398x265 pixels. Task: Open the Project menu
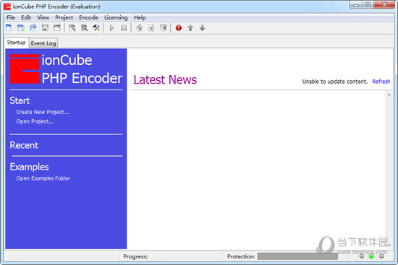pyautogui.click(x=64, y=17)
